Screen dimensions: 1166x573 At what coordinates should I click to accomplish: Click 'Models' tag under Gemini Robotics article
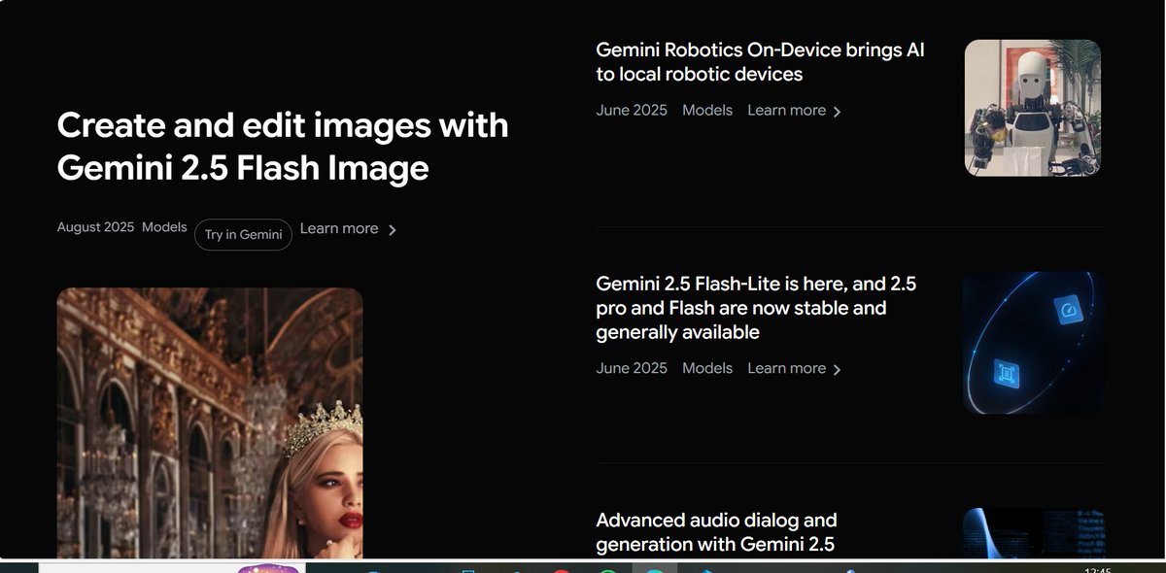(x=707, y=110)
